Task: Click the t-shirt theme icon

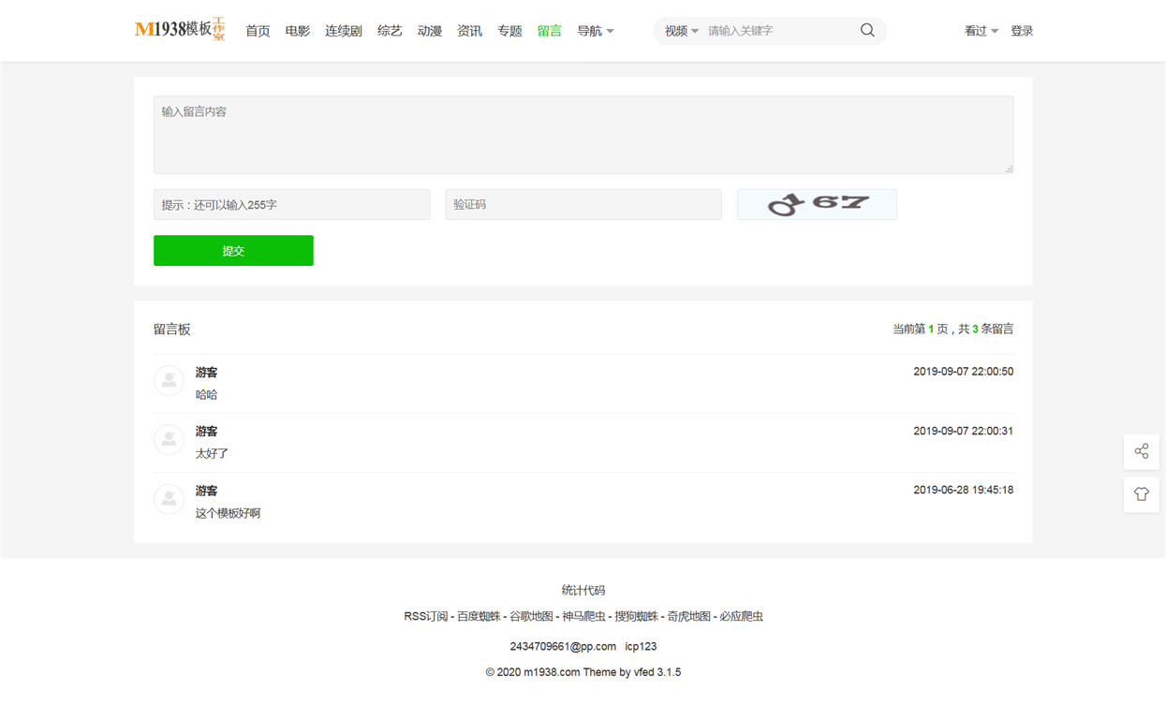Action: (1142, 494)
